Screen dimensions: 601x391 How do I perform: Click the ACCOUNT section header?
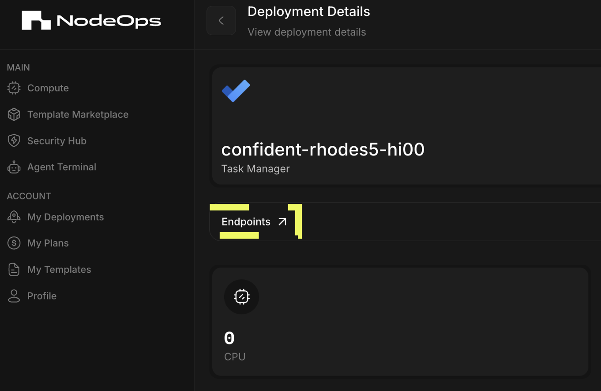coord(29,196)
